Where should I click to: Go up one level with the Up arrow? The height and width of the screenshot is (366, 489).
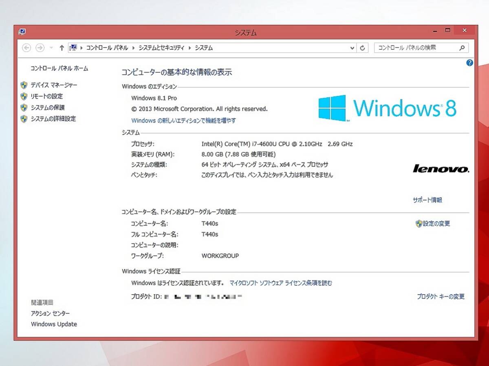(x=62, y=48)
